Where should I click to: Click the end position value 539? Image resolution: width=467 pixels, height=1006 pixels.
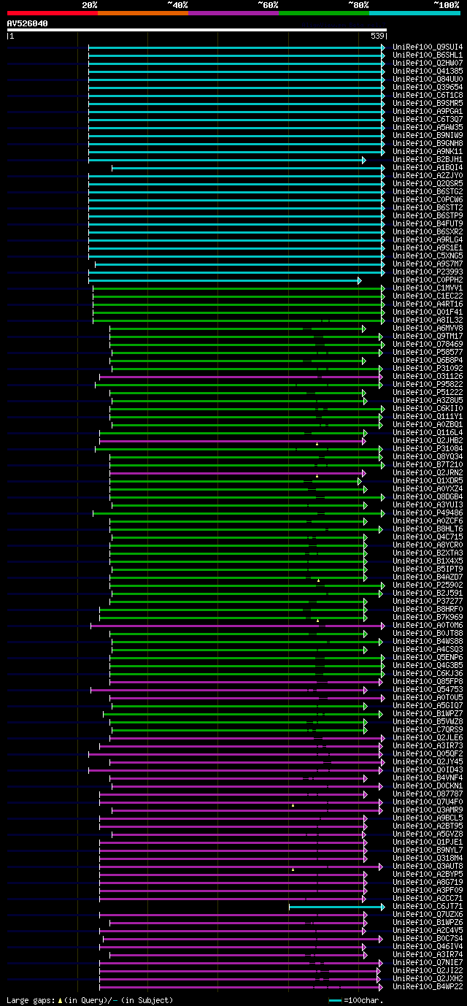coord(378,36)
